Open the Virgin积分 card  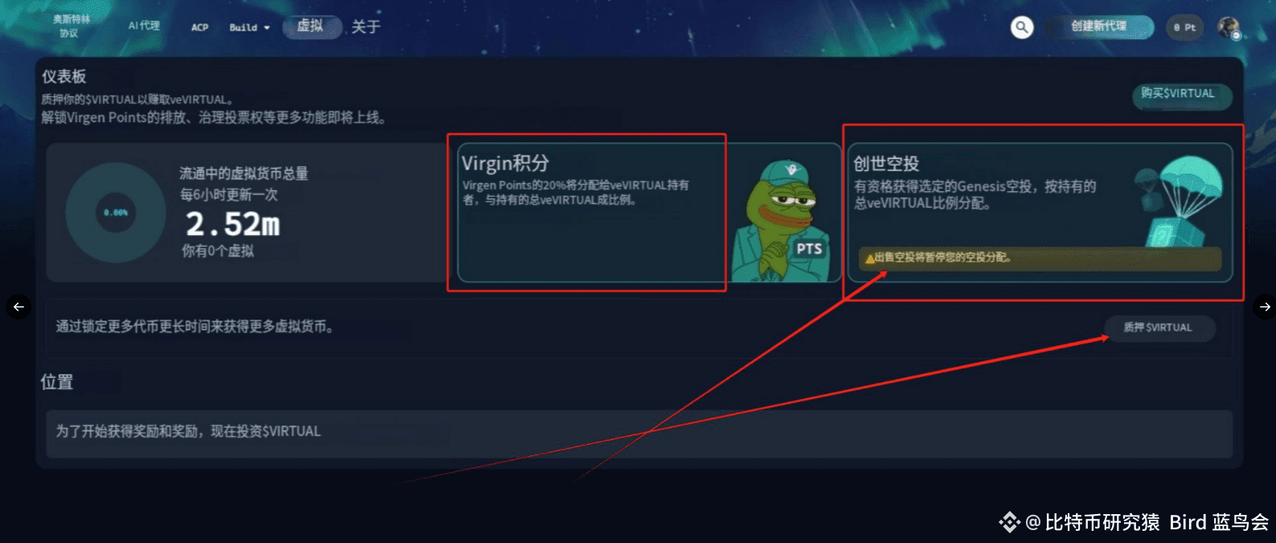(649, 213)
